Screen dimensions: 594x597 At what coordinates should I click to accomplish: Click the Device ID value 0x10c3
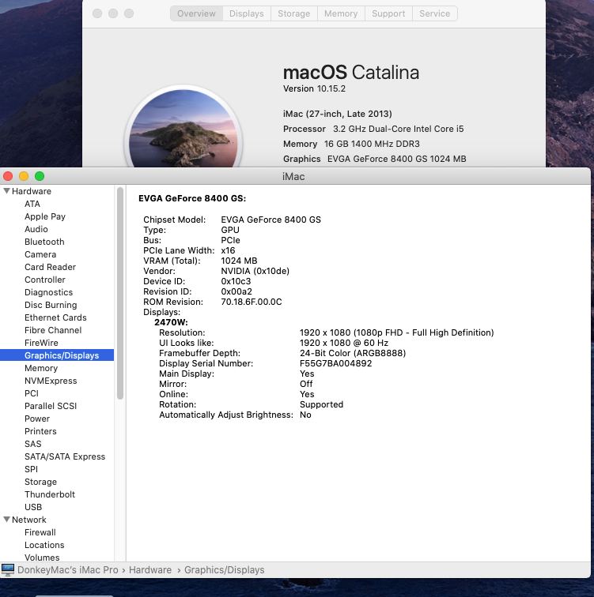tap(236, 281)
